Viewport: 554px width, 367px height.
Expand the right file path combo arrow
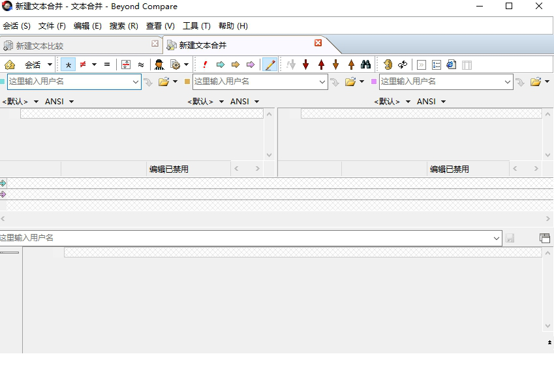coord(508,82)
